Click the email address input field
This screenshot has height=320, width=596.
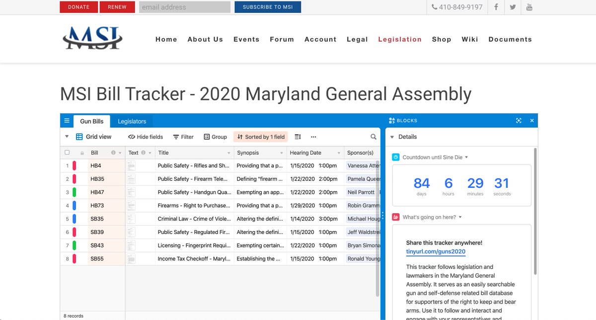[185, 7]
